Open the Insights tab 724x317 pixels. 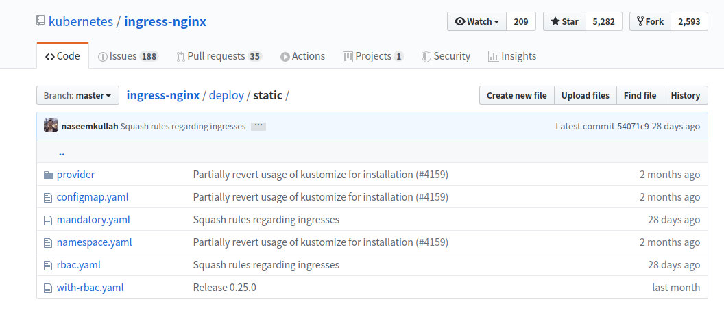(512, 56)
